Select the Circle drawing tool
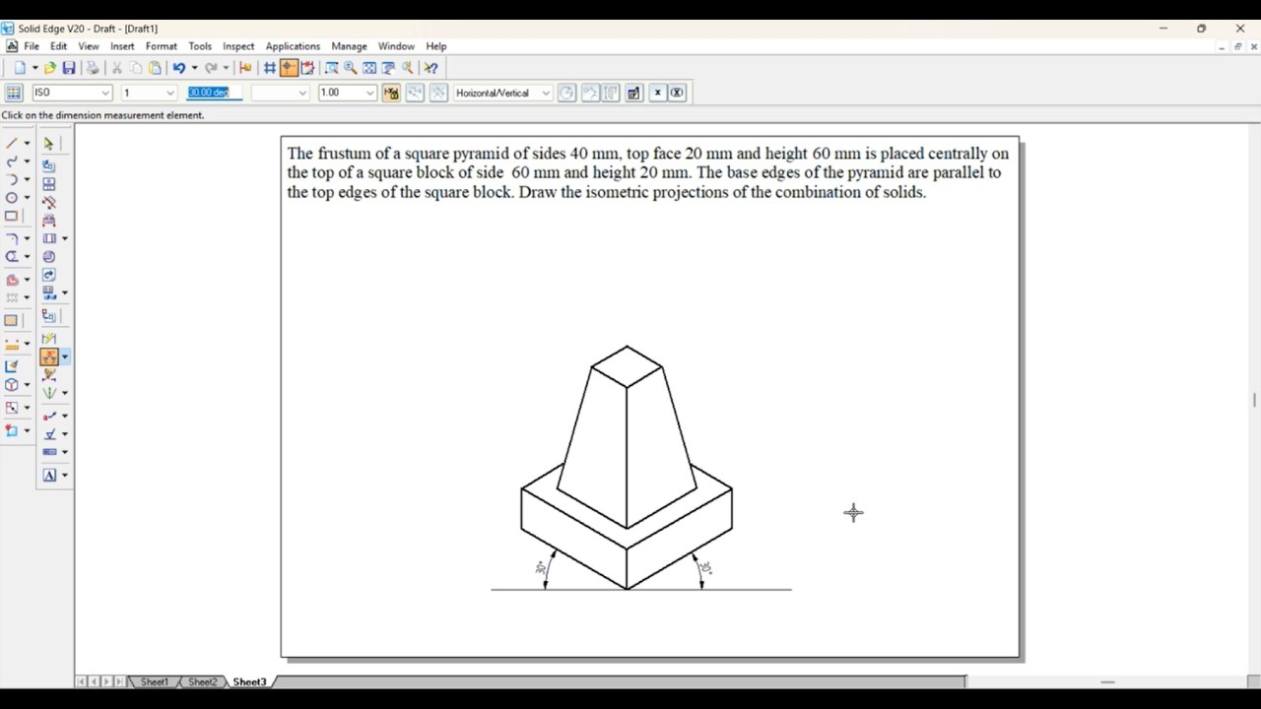 12,198
